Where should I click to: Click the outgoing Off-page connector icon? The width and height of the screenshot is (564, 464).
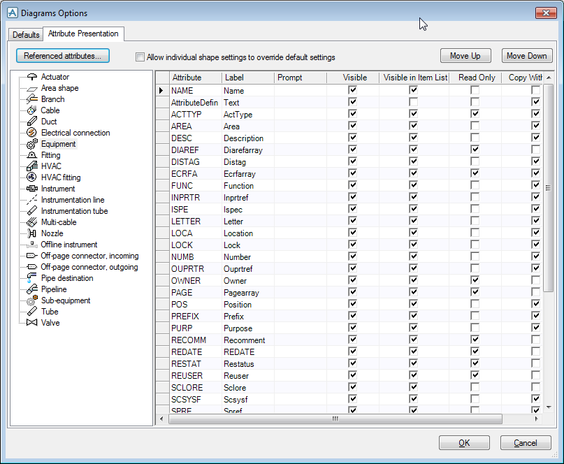[32, 267]
